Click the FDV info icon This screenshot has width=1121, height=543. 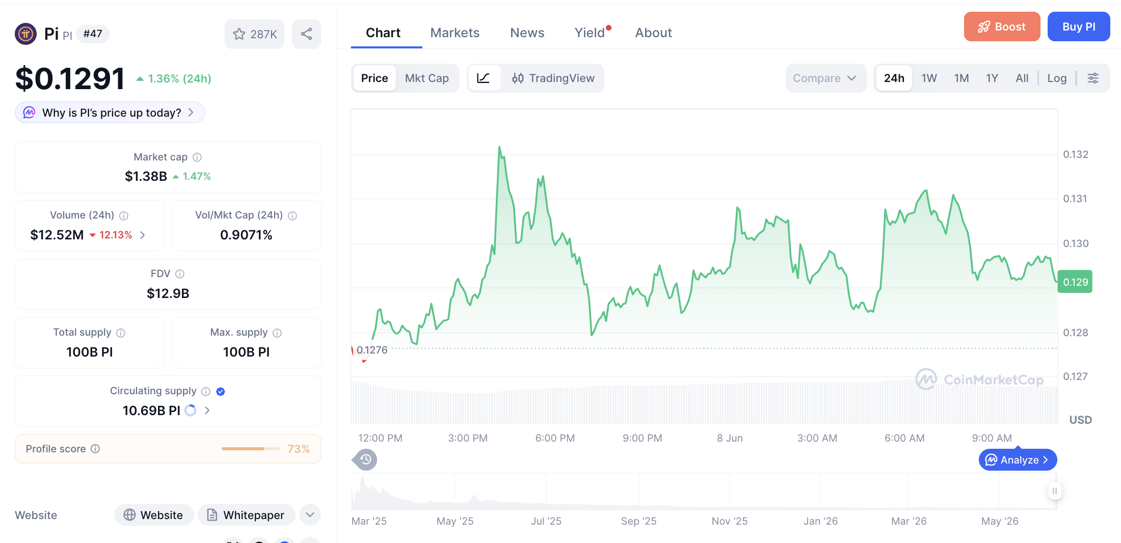180,274
